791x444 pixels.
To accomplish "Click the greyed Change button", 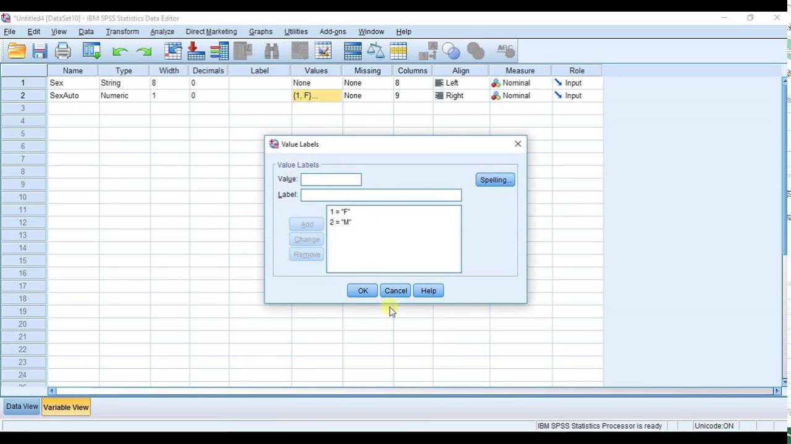I will [307, 239].
